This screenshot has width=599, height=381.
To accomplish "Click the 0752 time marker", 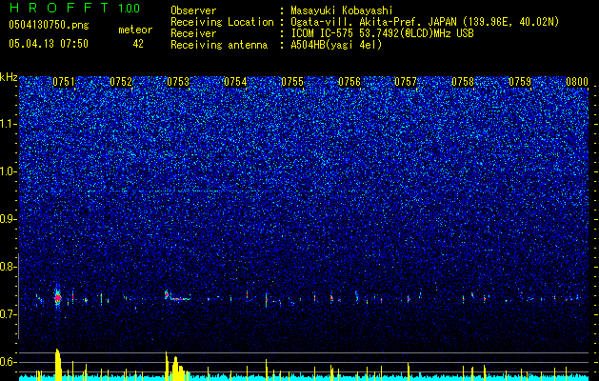I will click(121, 82).
